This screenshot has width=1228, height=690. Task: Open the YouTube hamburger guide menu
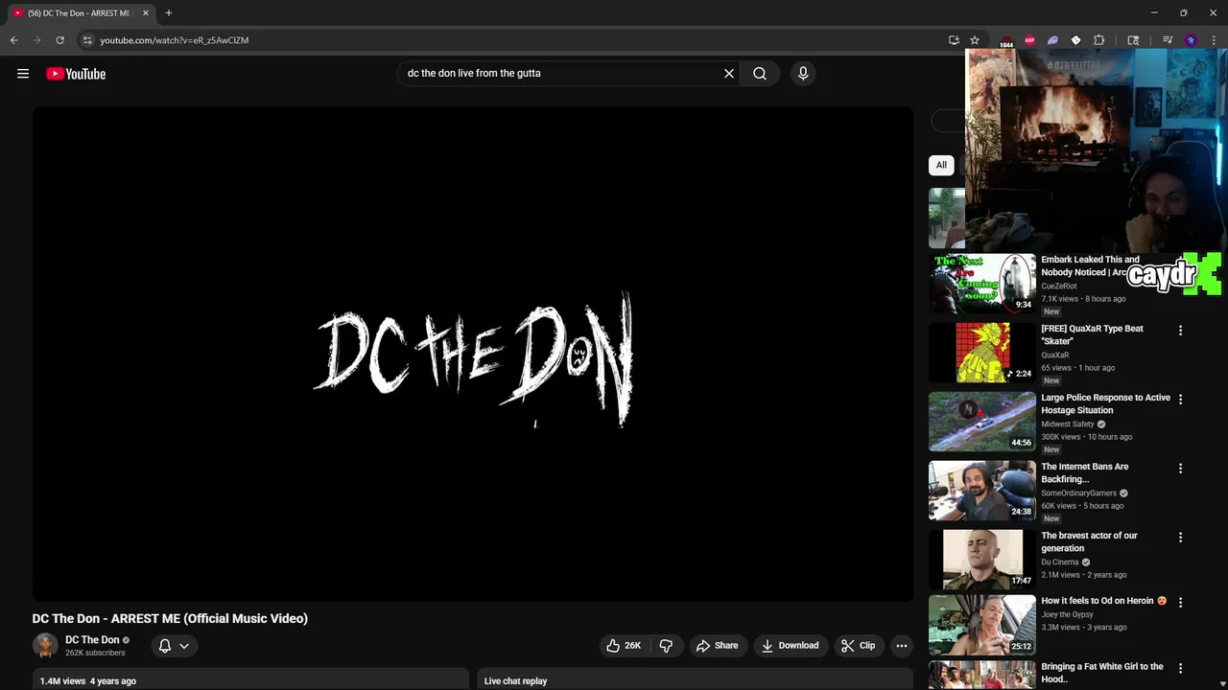pyautogui.click(x=23, y=74)
